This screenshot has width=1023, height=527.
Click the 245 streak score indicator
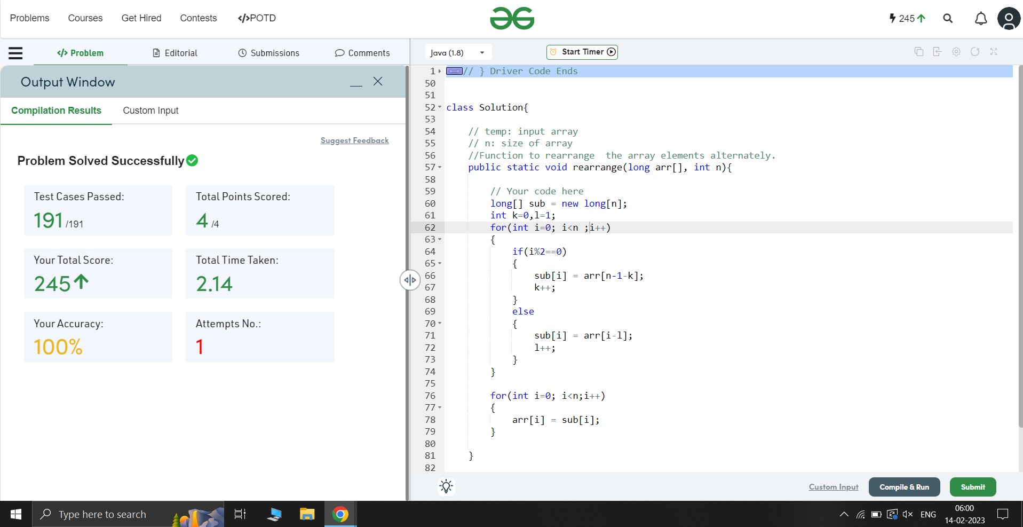(907, 18)
